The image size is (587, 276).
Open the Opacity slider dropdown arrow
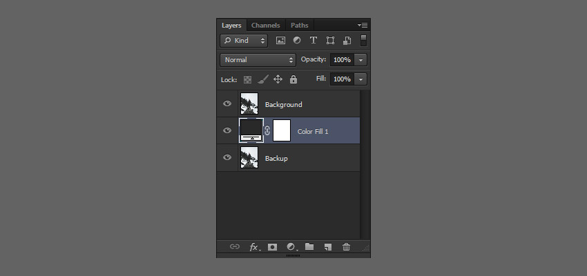361,60
